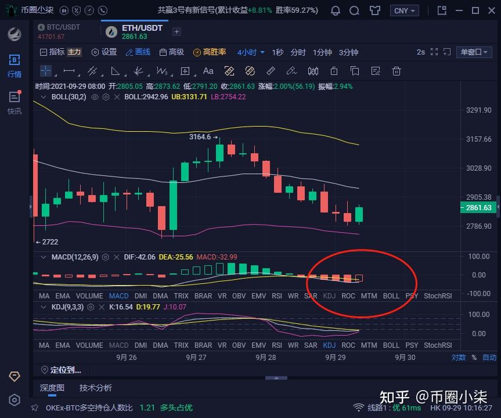Select the rectangle measure tool
Screen dimensions: 501x418
point(185,71)
